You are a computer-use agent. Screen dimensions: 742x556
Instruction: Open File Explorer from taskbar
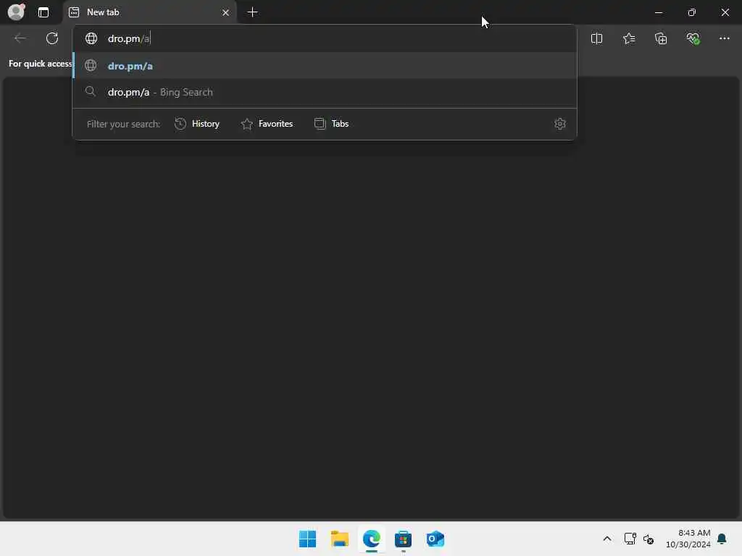[340, 539]
